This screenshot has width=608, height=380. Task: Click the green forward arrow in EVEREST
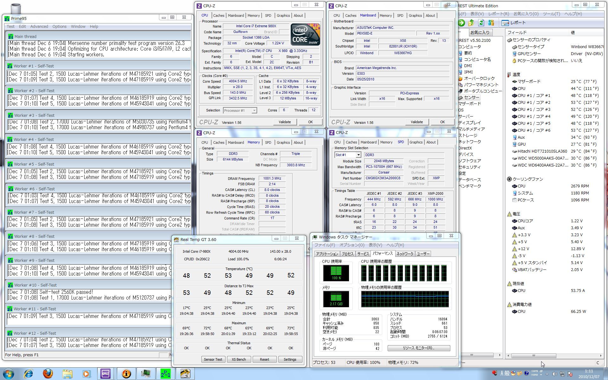[x=461, y=23]
